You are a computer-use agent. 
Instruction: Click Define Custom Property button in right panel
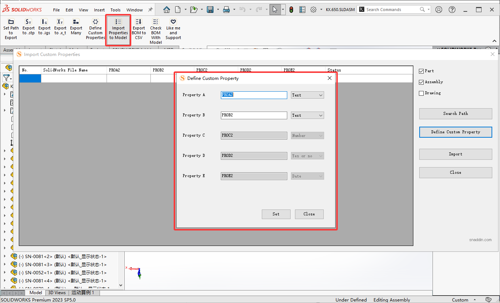(456, 132)
